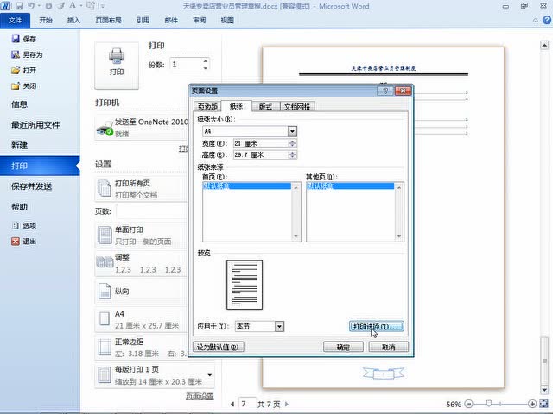Open the 引用 ribbon tab
This screenshot has height=414, width=553.
(x=143, y=21)
